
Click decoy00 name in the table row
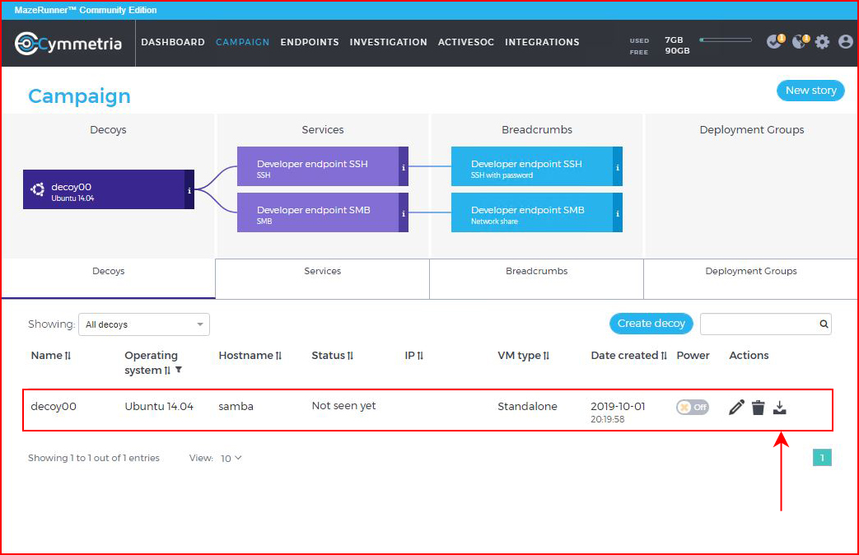pos(54,407)
